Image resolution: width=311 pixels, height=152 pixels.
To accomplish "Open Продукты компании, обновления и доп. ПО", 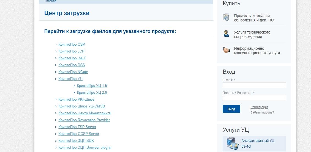I will tap(254, 18).
